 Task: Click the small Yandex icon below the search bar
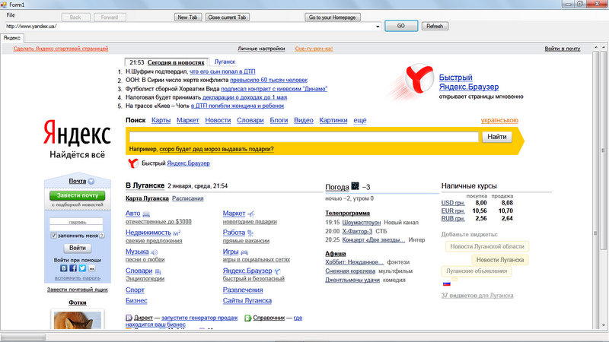coord(132,163)
